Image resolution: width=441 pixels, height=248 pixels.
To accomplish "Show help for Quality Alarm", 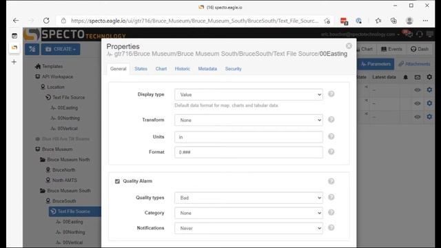I will point(331,181).
